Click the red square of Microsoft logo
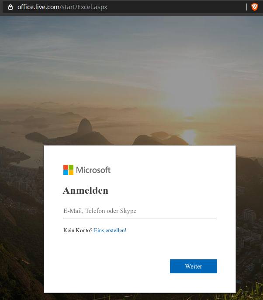The image size is (263, 300). tap(66, 167)
